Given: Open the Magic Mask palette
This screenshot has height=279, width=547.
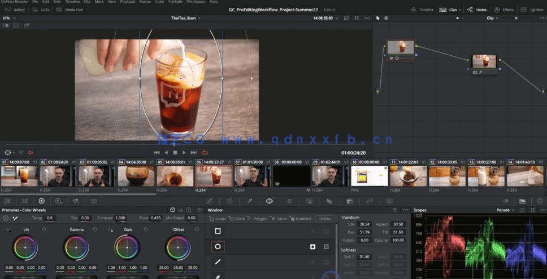Looking at the screenshot, I should tap(309, 201).
